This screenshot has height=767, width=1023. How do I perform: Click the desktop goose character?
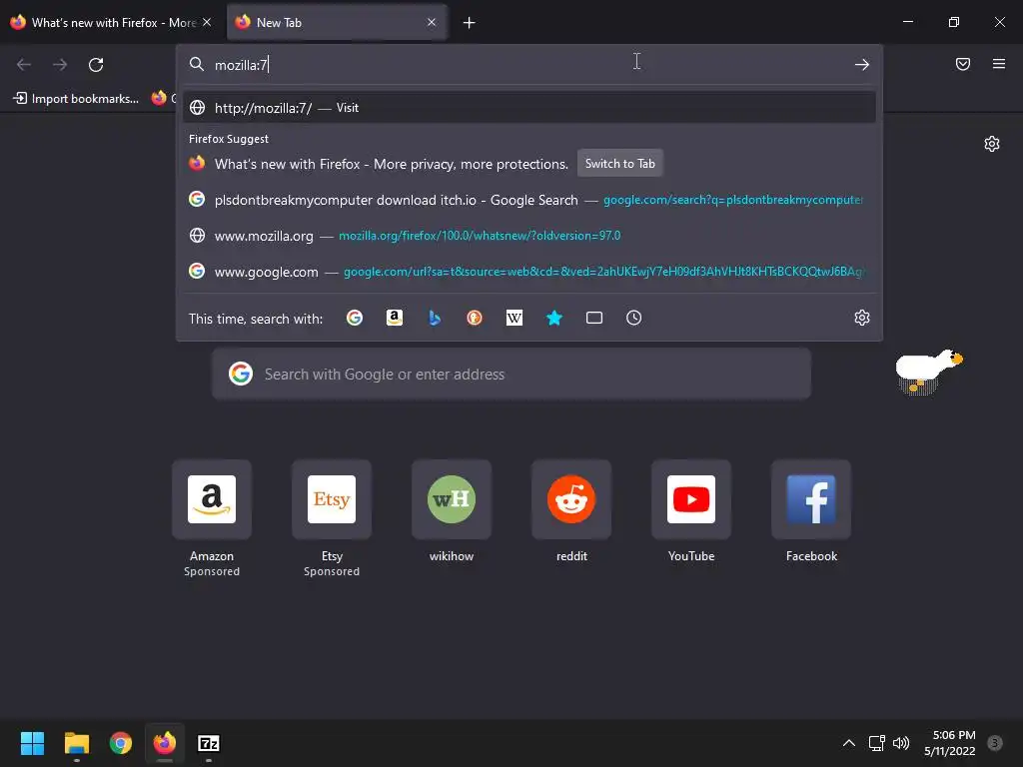click(928, 372)
